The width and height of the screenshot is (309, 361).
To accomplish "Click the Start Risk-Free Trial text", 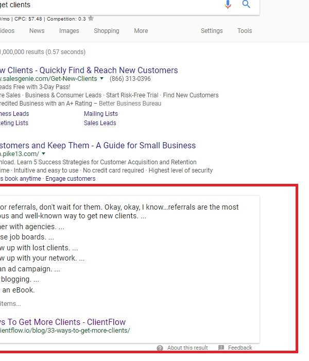I will [132, 95].
